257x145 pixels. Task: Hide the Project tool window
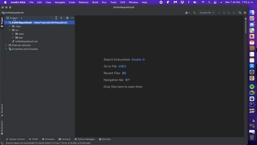[72, 18]
